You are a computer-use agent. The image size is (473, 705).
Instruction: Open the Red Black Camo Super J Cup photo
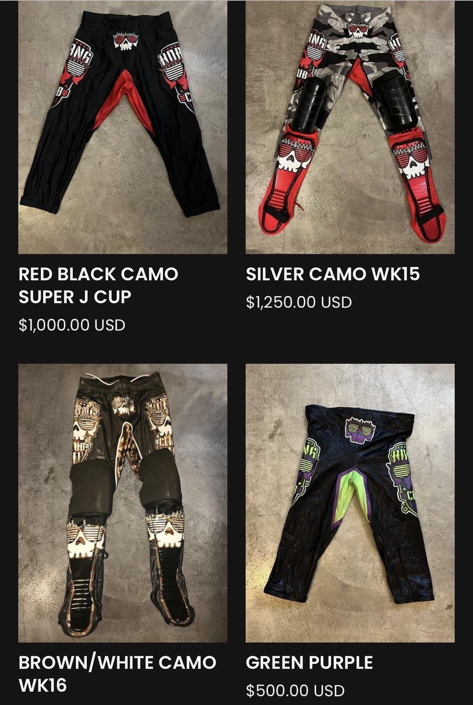(123, 127)
